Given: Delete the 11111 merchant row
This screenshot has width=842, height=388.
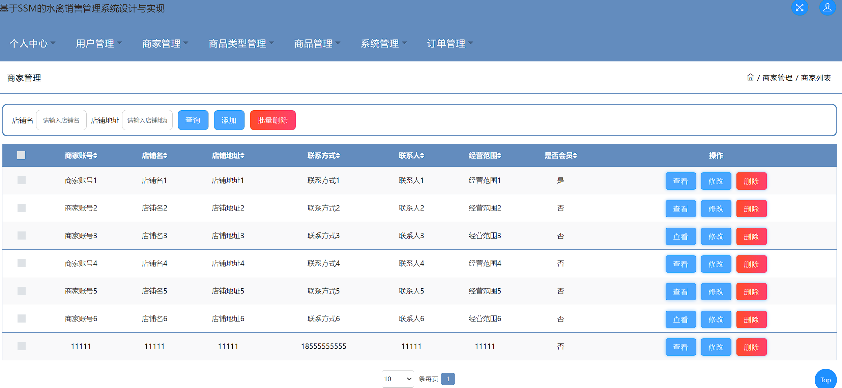Looking at the screenshot, I should tap(752, 347).
